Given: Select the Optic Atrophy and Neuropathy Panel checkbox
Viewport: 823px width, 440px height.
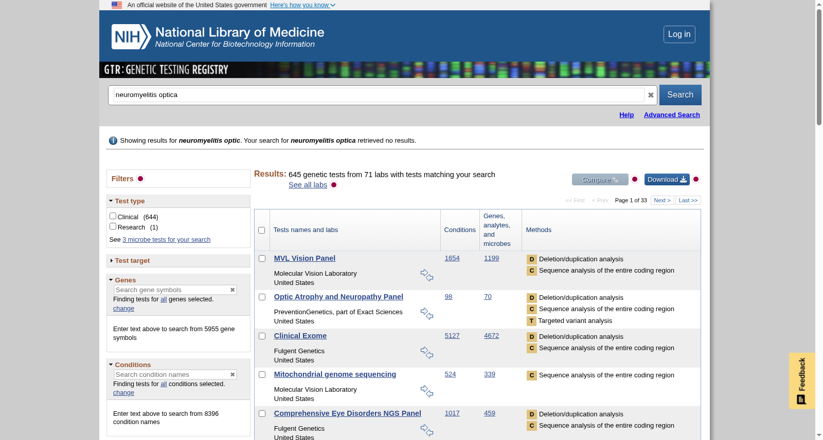Looking at the screenshot, I should [262, 297].
